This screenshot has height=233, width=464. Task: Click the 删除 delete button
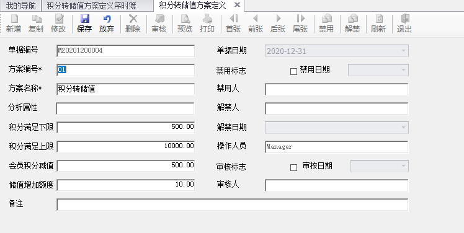pos(133,24)
